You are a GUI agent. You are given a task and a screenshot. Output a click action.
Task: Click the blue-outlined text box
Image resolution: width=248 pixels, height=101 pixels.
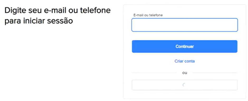click(185, 25)
